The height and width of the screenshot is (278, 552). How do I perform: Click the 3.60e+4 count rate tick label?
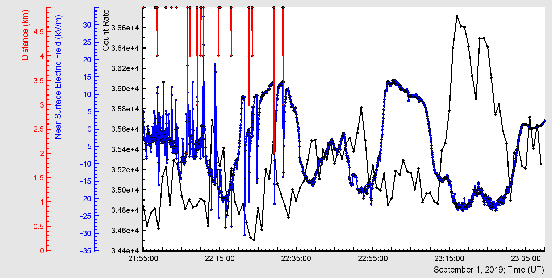[125, 89]
